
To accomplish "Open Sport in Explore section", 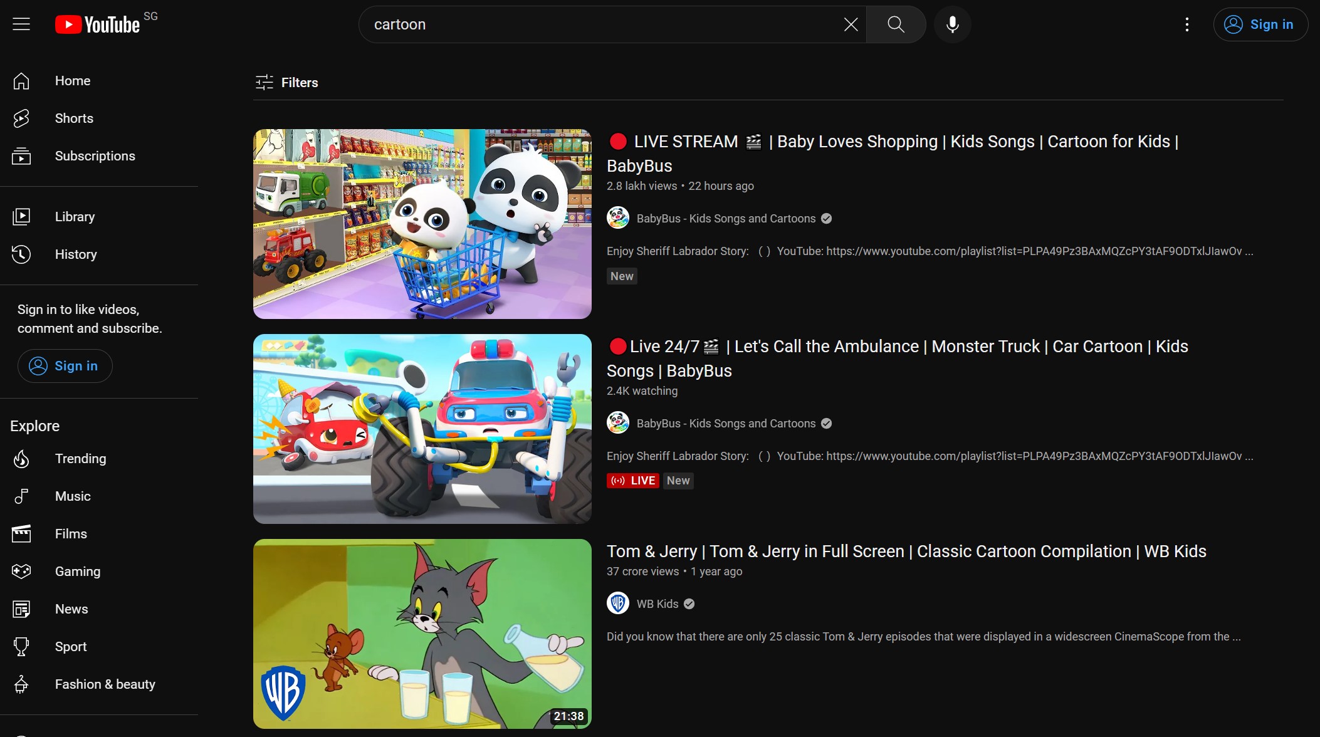I will pyautogui.click(x=99, y=647).
